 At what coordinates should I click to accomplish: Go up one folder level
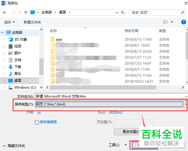[26, 12]
